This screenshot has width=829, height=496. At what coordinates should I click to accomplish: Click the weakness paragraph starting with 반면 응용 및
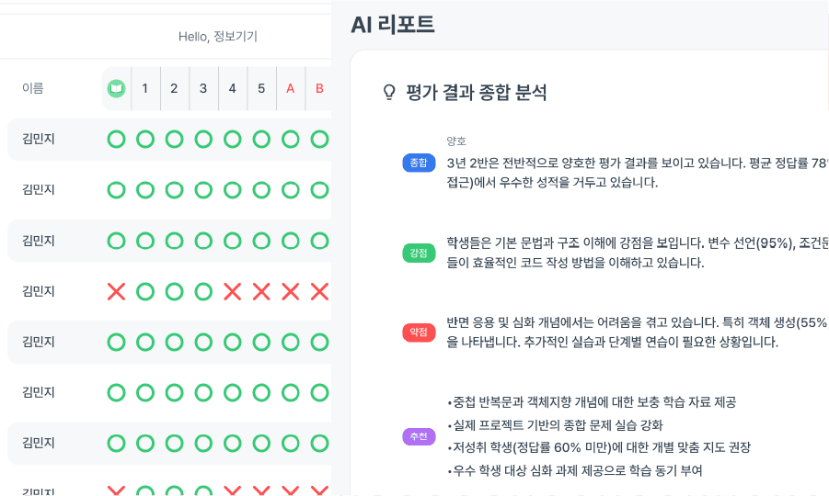638,332
